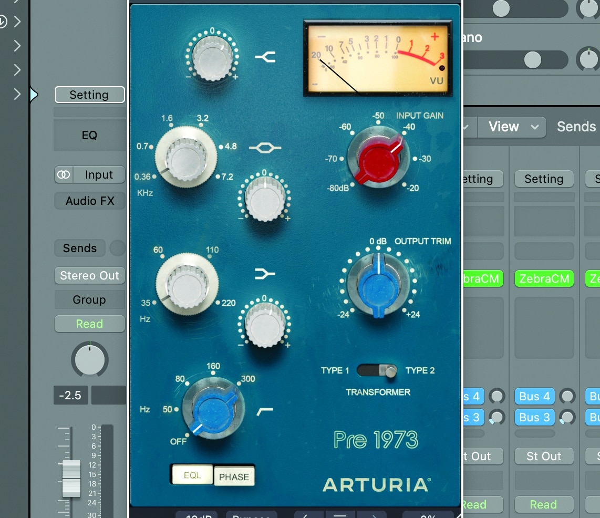Screen dimensions: 600x518
Task: Click the high-pass filter curve icon
Action: click(x=265, y=412)
